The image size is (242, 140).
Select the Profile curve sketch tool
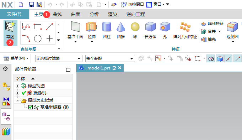(x=26, y=27)
